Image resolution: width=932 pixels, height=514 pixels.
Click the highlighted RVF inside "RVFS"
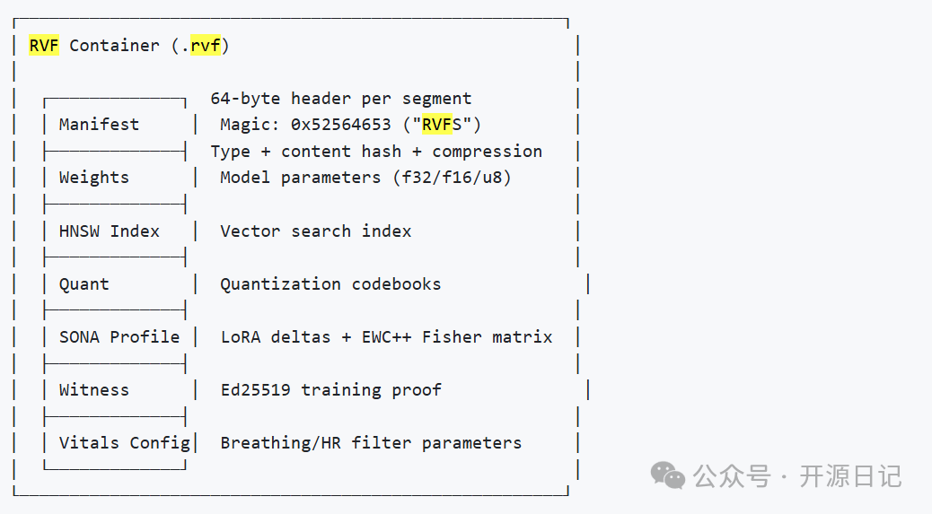[x=436, y=125]
